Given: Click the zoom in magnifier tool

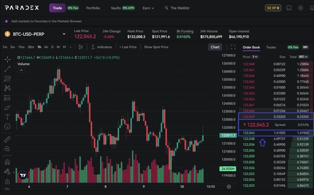Looking at the screenshot, I should 7,149.
